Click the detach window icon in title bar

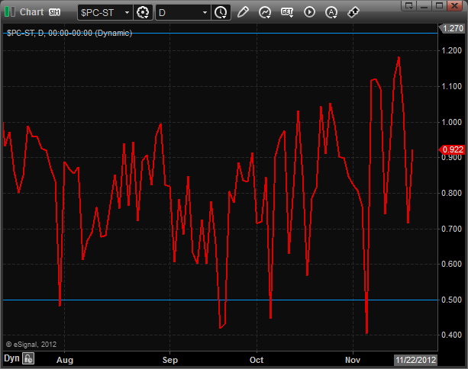[408, 5]
